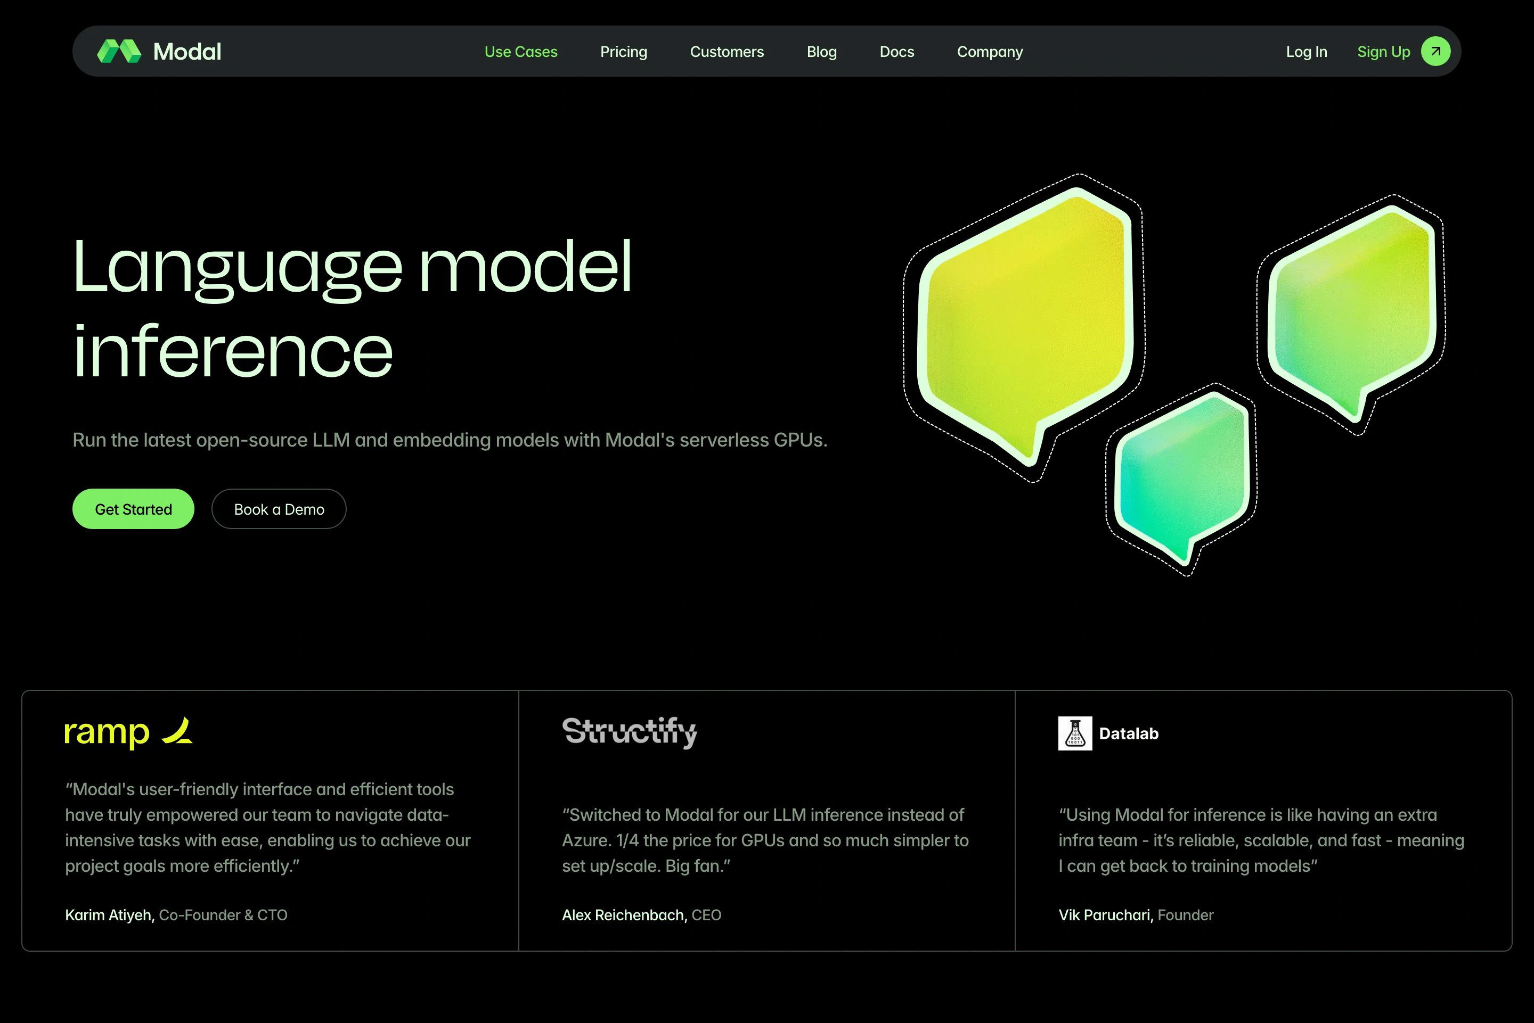1534x1023 pixels.
Task: Open the Docs link
Action: click(x=897, y=52)
